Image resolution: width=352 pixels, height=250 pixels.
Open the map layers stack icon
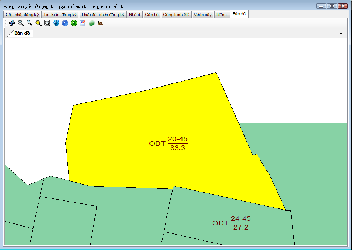91,23
